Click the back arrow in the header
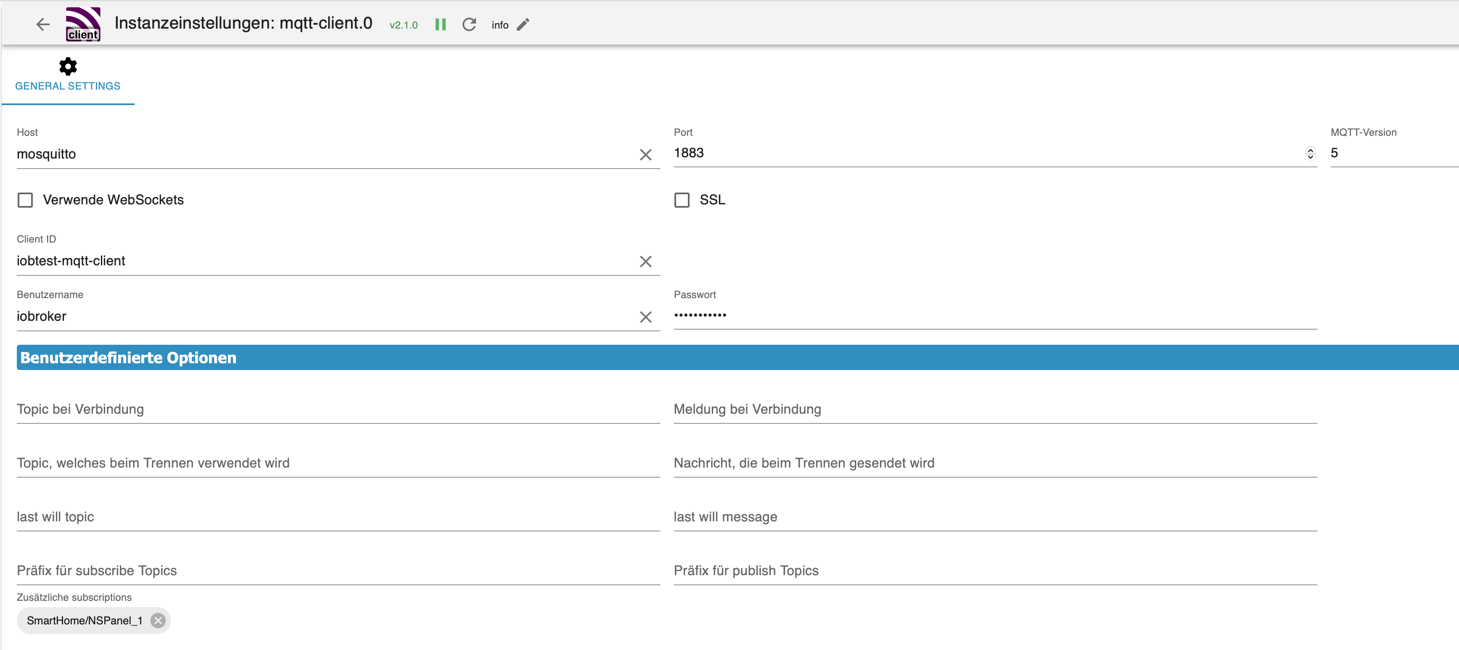The width and height of the screenshot is (1459, 650). point(42,24)
